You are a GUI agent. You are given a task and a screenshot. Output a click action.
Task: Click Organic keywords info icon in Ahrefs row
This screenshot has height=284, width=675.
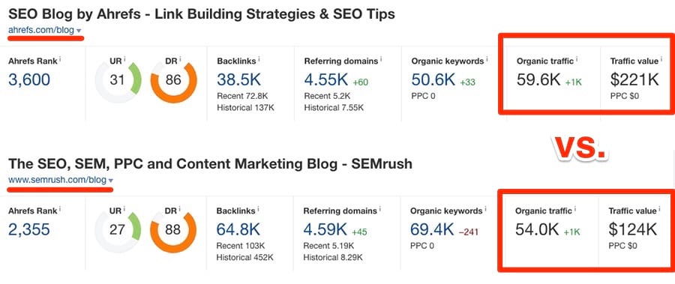487,59
